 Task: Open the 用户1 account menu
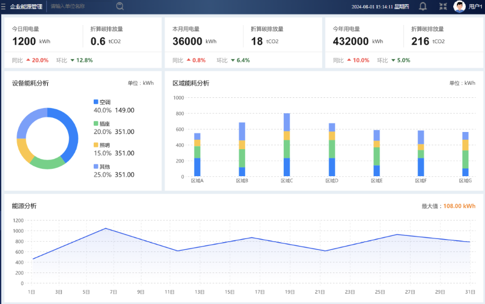476,7
